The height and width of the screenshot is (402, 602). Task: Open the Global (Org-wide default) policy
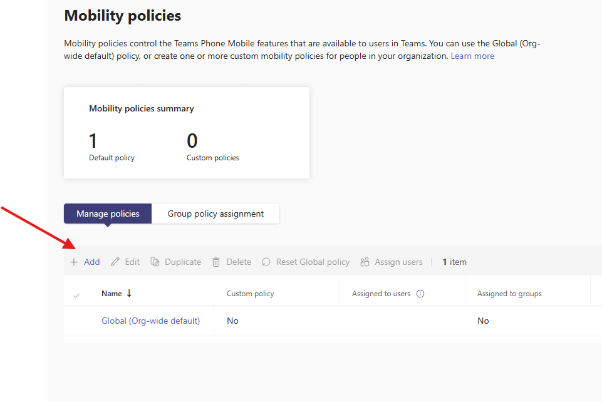click(150, 321)
